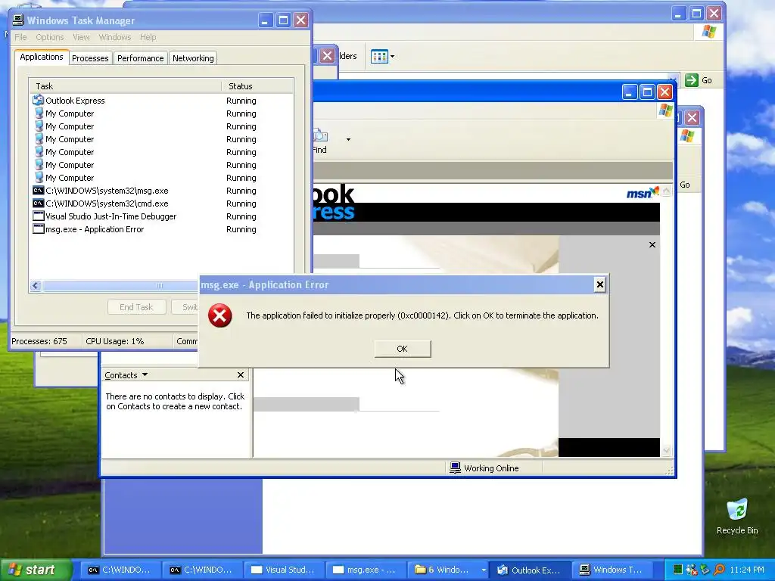Click the green CPU meter tray icon
This screenshot has height=581, width=775.
coord(678,570)
